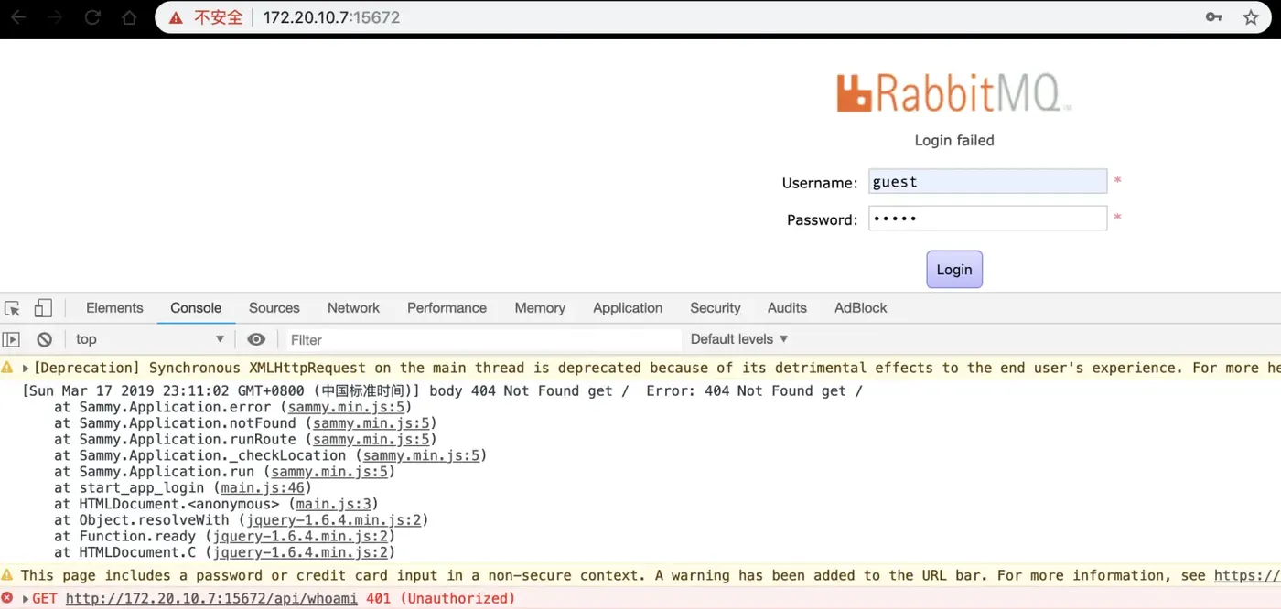Open the Network tab
Screen dimensions: 1281x609
353,308
